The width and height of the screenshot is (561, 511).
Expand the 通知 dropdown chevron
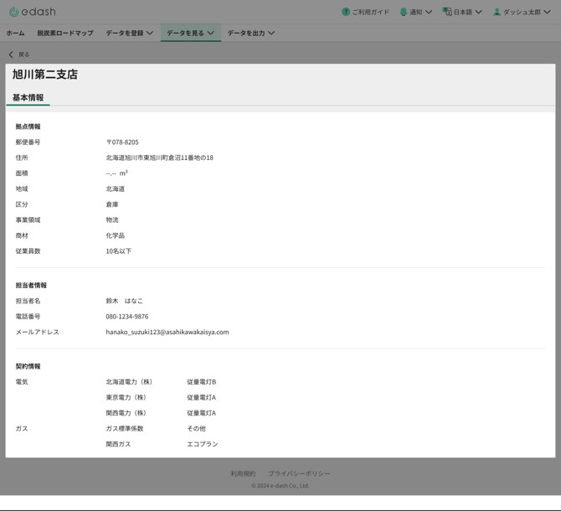pyautogui.click(x=429, y=12)
